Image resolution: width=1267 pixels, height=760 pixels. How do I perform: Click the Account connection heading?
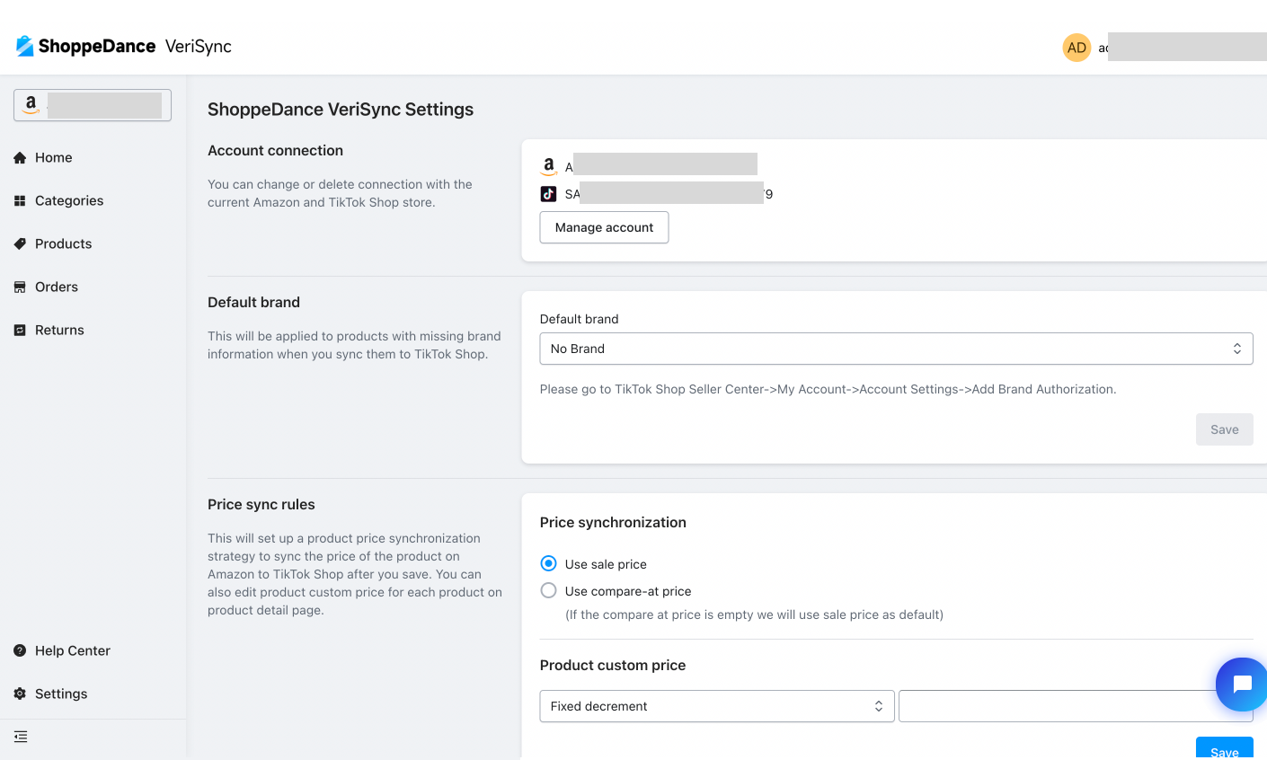click(275, 150)
